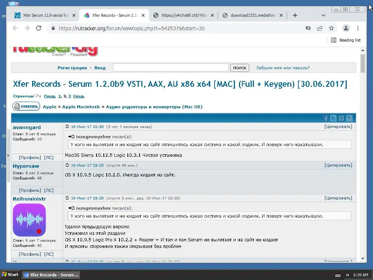Open avanngard's Профиль link
Screen dimensions: 373x280
coord(30,157)
